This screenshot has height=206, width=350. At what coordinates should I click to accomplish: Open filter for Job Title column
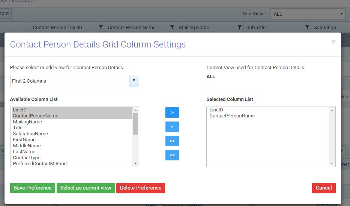(x=307, y=27)
